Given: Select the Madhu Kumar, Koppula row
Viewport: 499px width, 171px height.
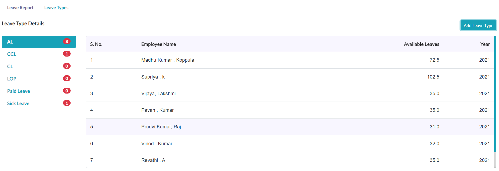Looking at the screenshot, I should coord(290,60).
